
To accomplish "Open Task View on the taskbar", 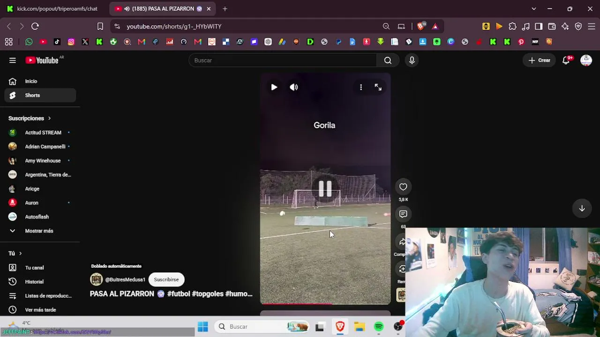I will [320, 327].
